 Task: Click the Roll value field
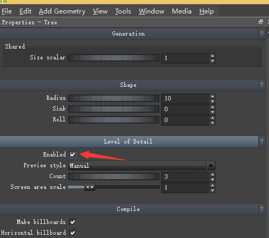[185, 120]
